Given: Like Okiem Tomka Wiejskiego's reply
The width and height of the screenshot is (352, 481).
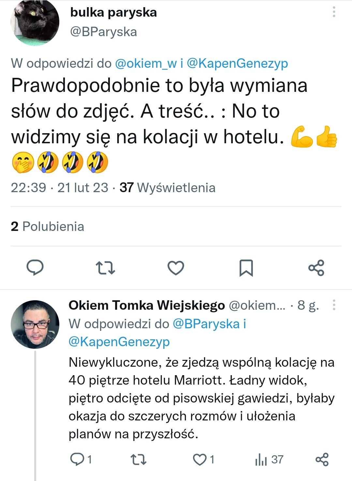Looking at the screenshot, I should [199, 460].
